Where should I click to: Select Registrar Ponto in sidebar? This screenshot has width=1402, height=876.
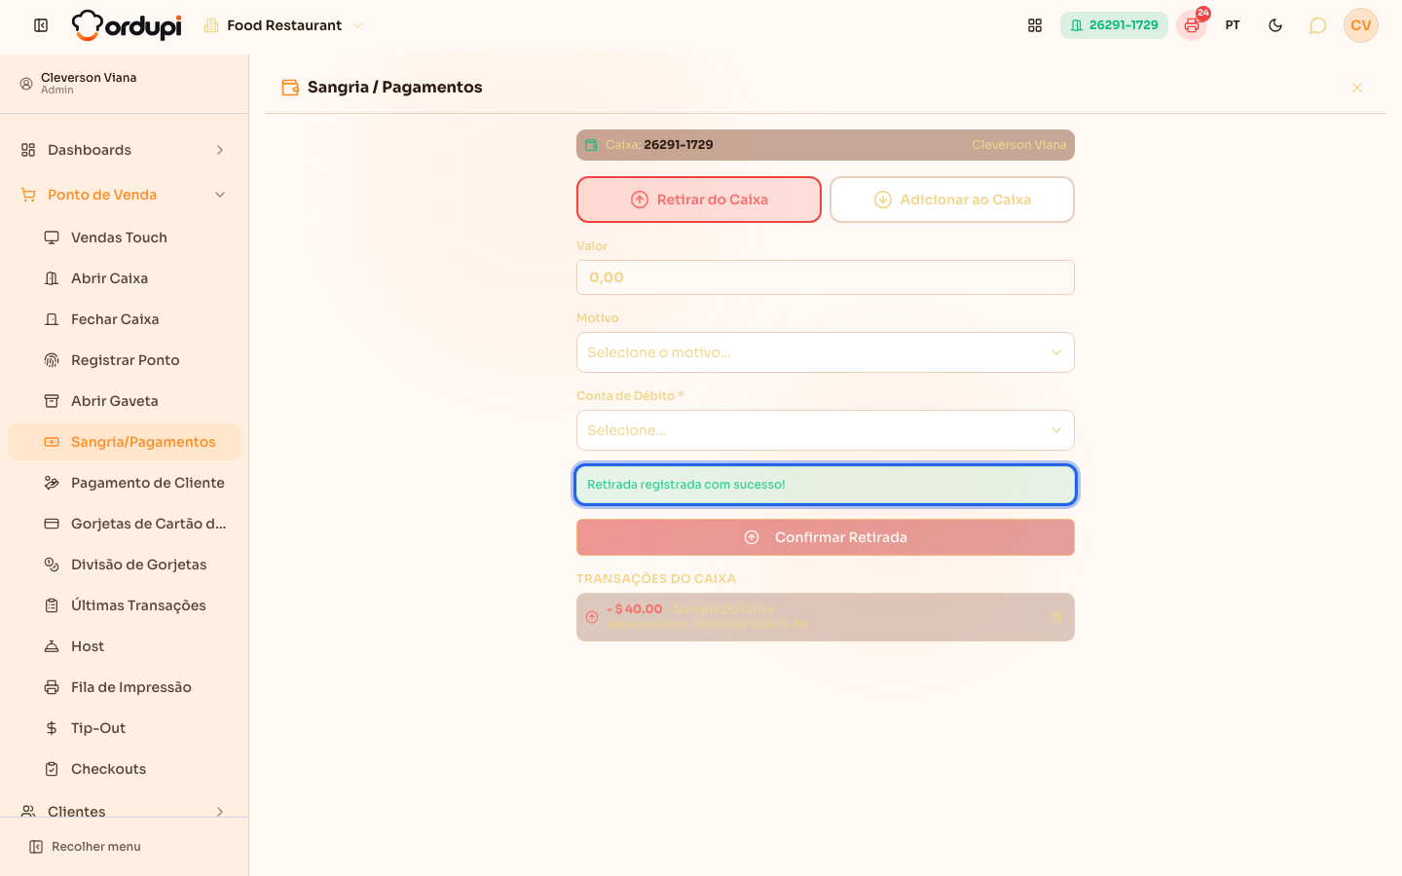pos(124,360)
